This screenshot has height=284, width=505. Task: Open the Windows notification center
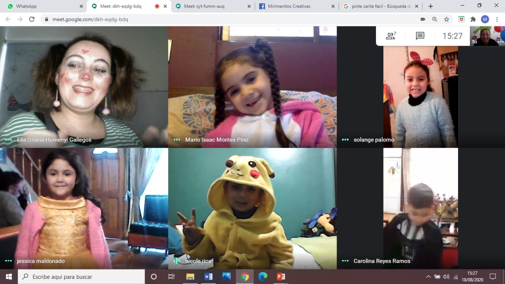[493, 276]
